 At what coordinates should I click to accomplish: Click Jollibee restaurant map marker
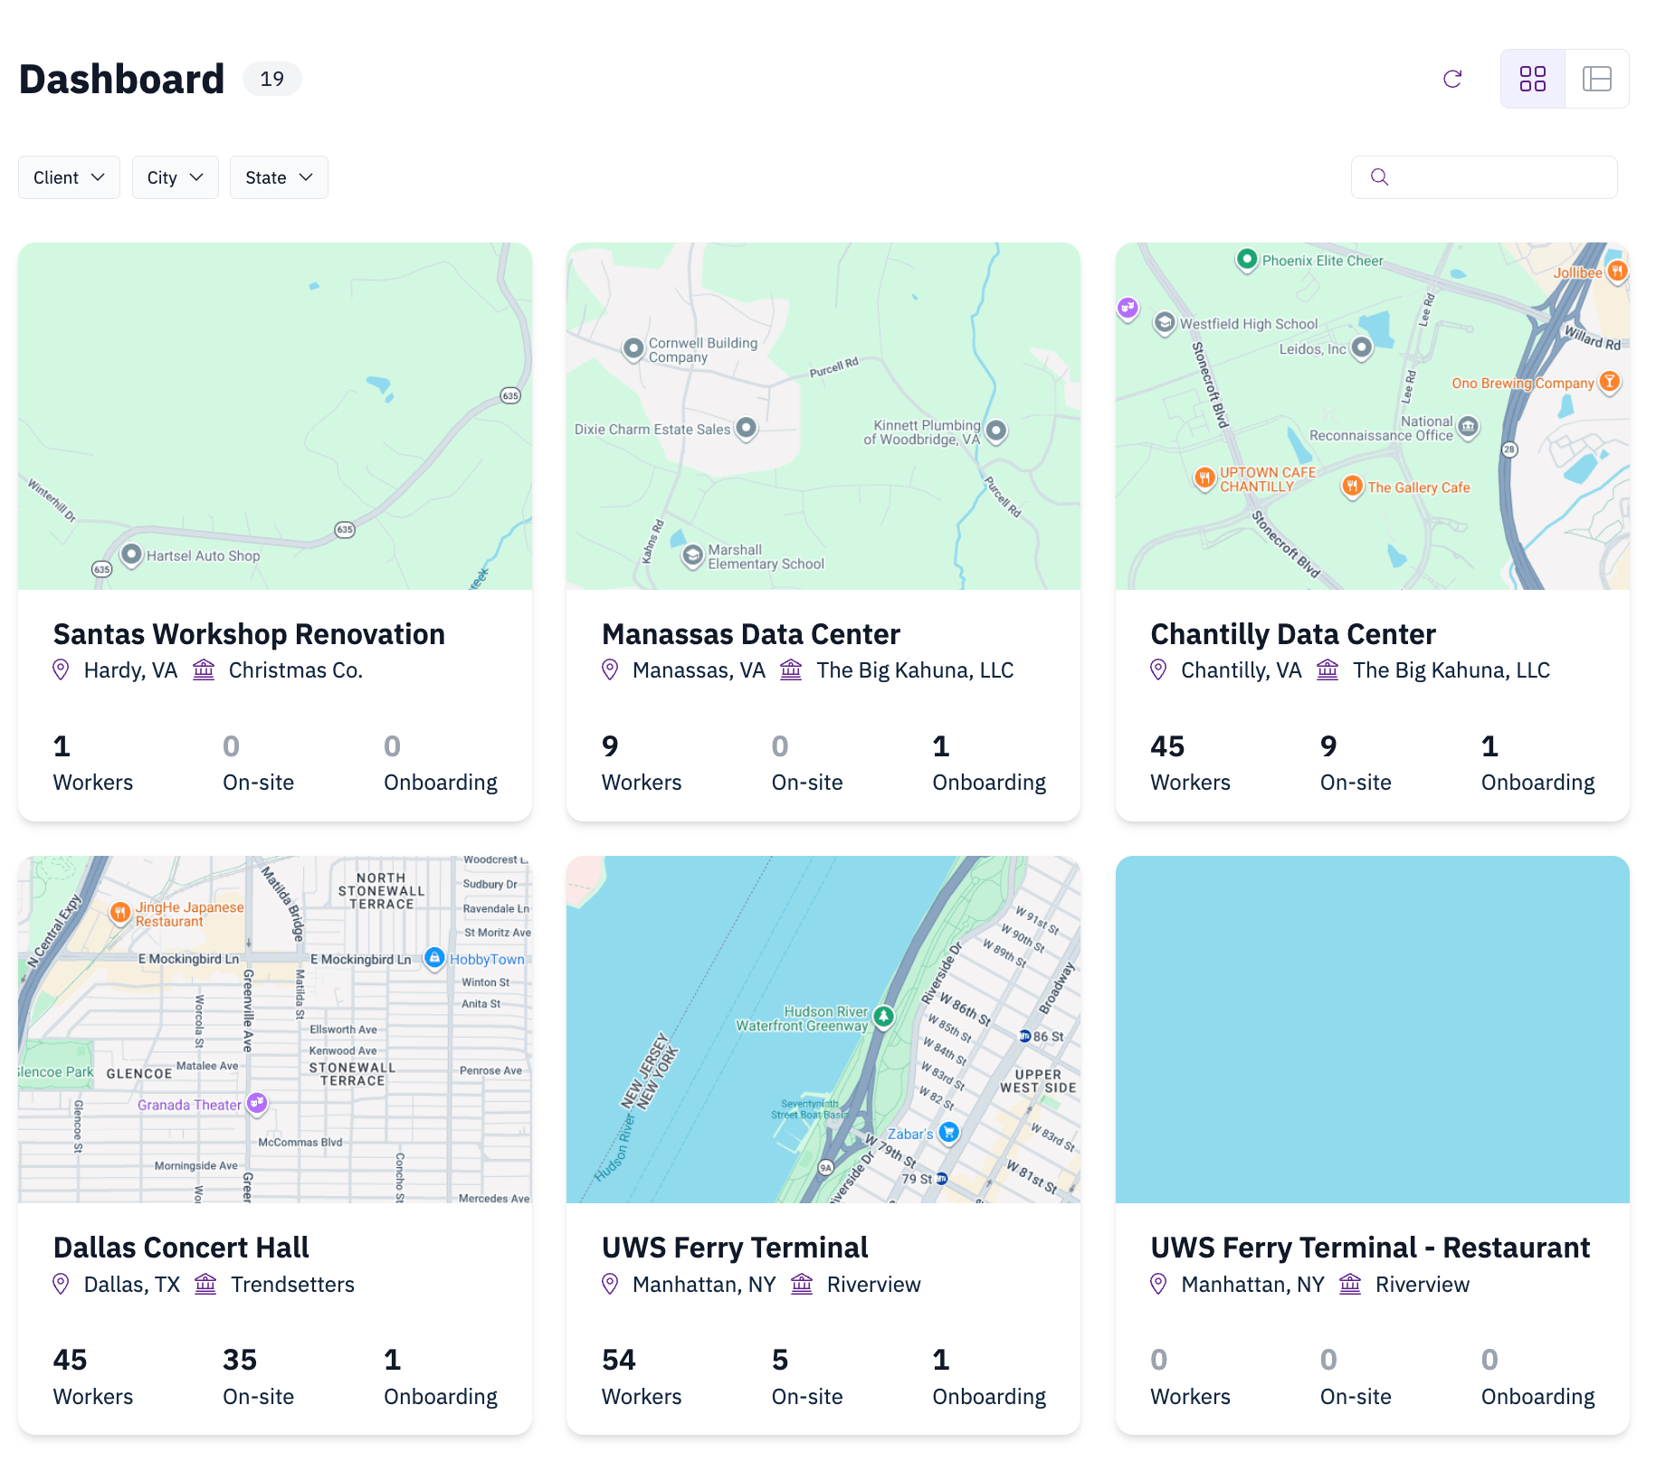click(1617, 270)
